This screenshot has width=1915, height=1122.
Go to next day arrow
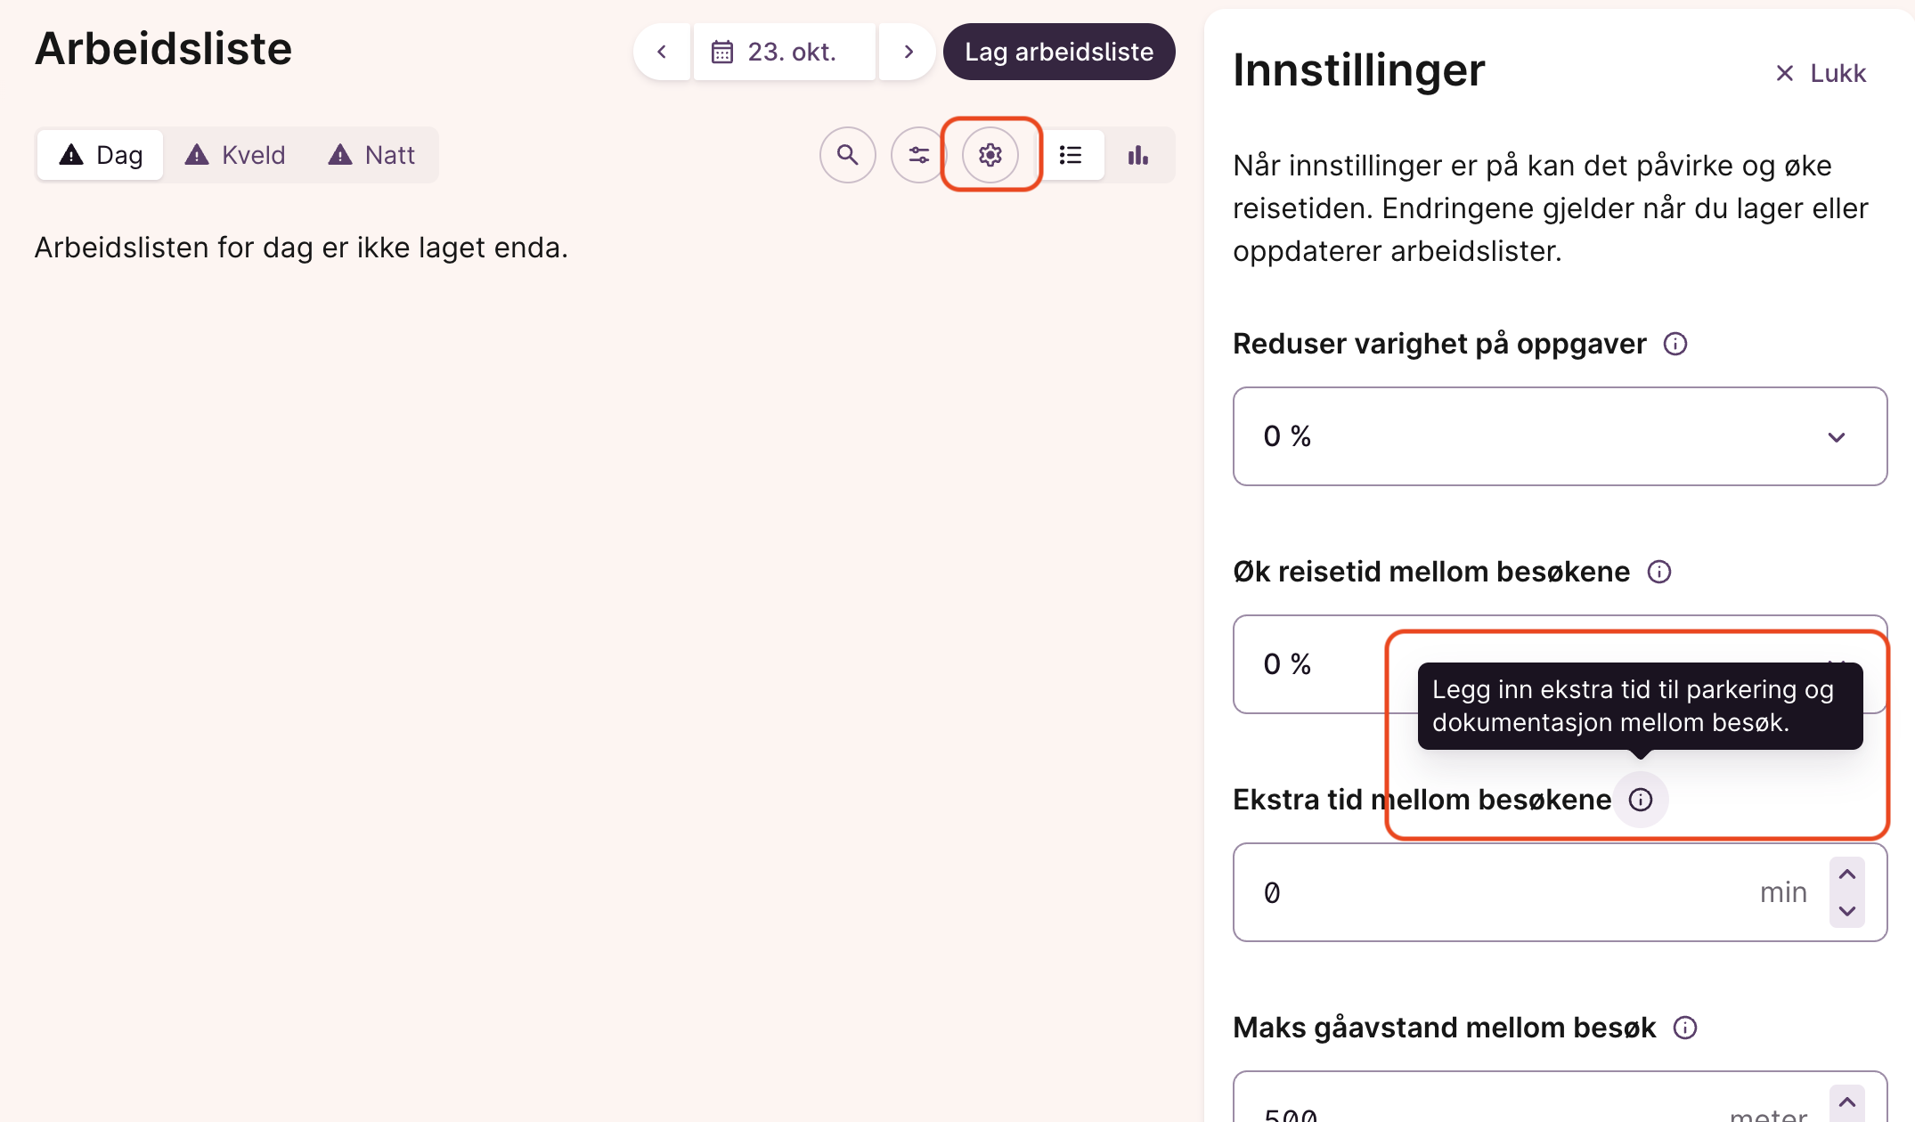coord(908,52)
